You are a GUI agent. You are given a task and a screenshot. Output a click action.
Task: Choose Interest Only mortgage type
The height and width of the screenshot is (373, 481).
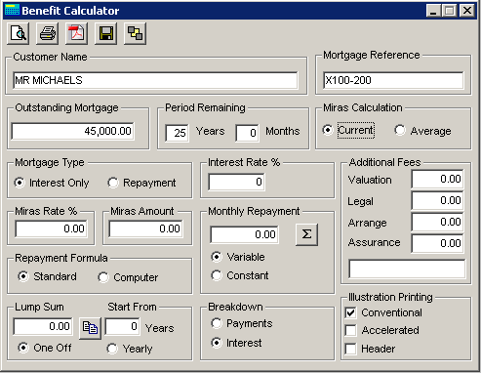pos(52,183)
